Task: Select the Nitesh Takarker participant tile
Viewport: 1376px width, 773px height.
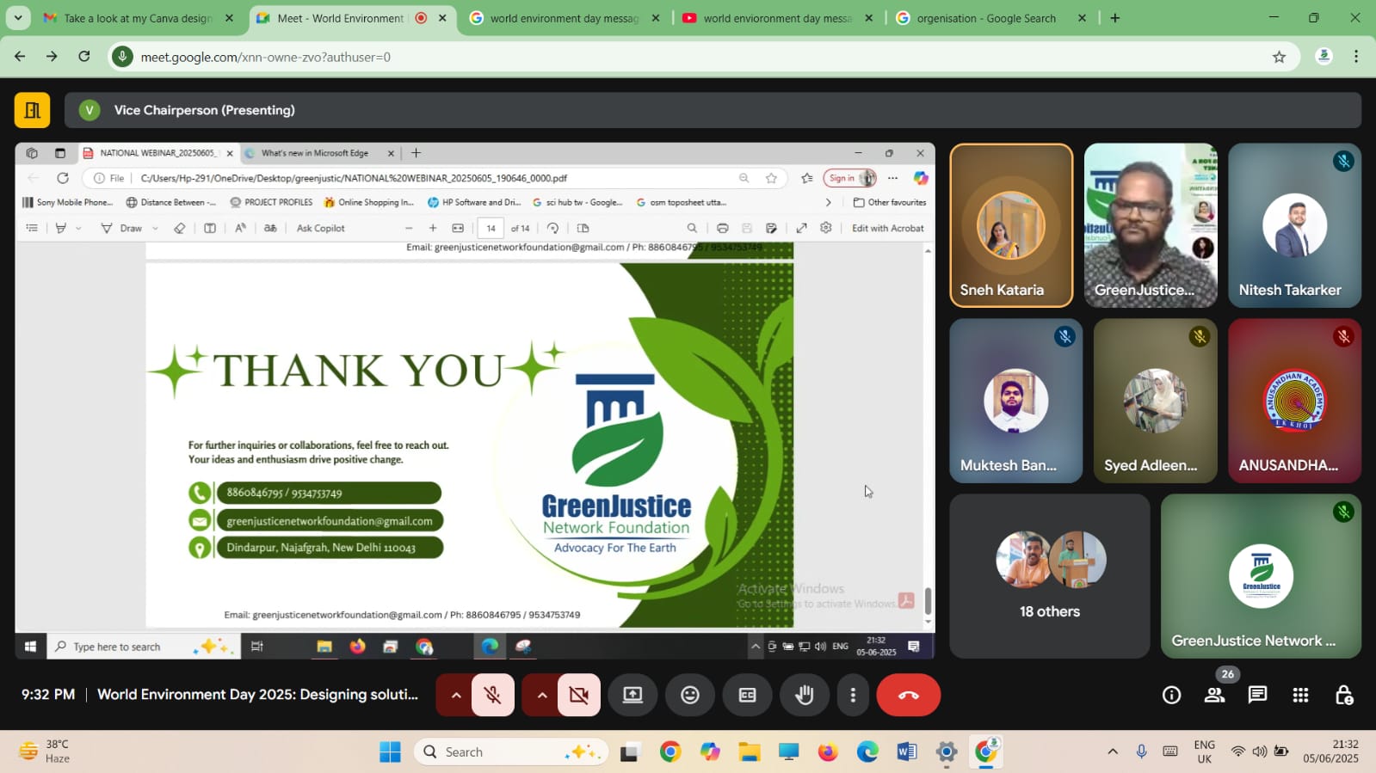Action: [1294, 225]
